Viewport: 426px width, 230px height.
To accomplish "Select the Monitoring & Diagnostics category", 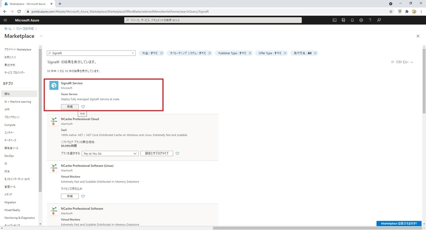I will 20,218.
